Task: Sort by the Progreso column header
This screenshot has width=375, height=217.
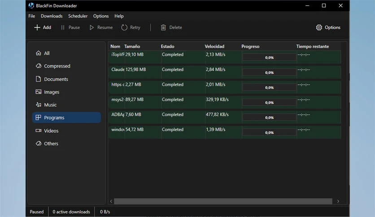Action: pos(250,46)
